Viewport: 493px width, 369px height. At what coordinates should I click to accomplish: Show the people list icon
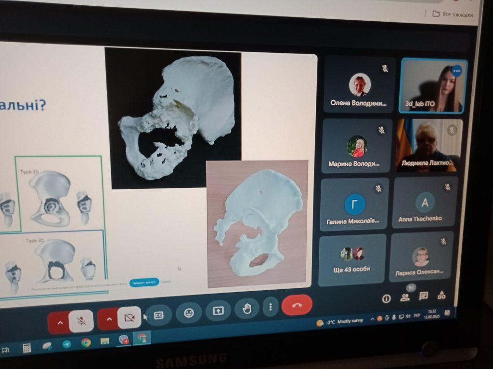click(405, 297)
